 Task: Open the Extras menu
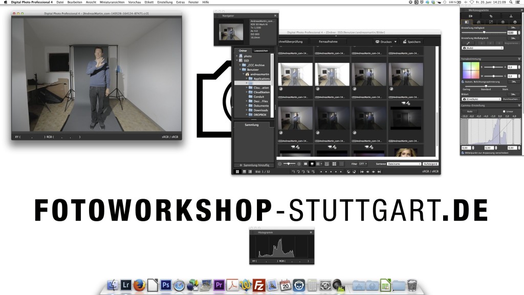[x=181, y=3]
